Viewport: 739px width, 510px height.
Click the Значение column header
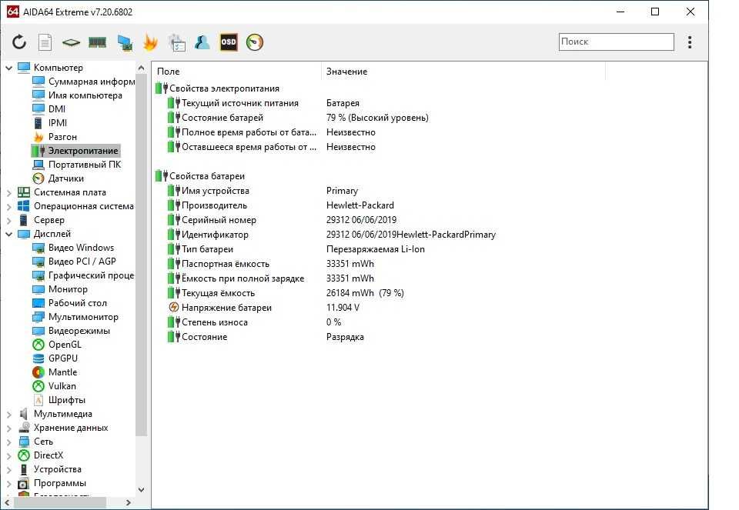(463, 71)
